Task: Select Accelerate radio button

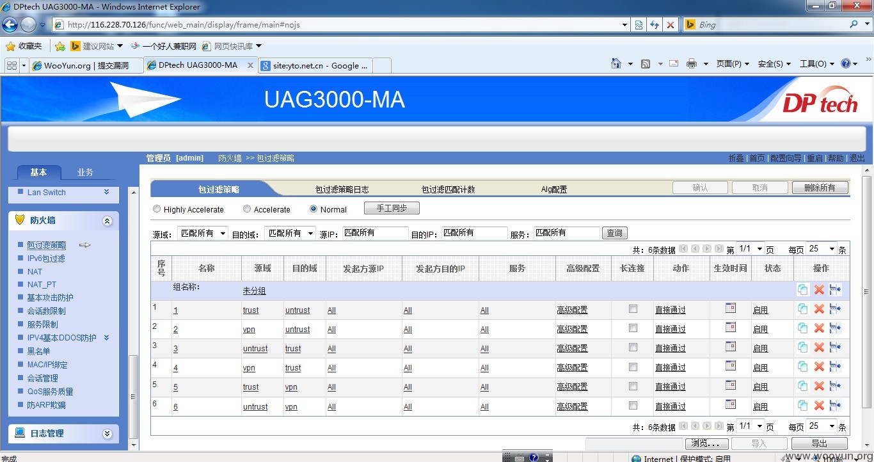Action: 247,209
